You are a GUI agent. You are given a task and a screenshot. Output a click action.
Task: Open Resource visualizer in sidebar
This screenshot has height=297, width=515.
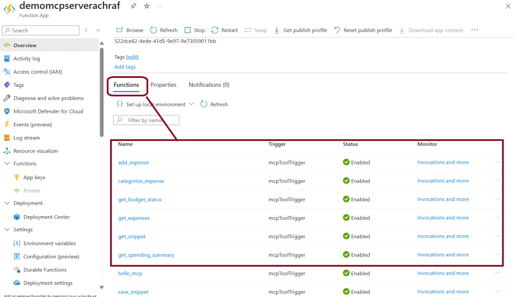click(36, 151)
